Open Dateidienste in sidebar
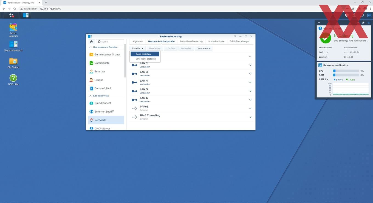 point(106,63)
